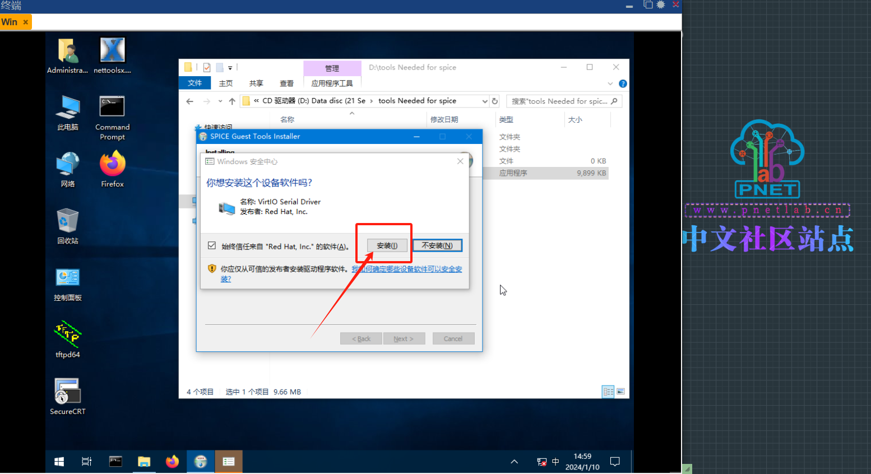The width and height of the screenshot is (871, 474).
Task: Open the safe device software help link
Action: point(406,269)
